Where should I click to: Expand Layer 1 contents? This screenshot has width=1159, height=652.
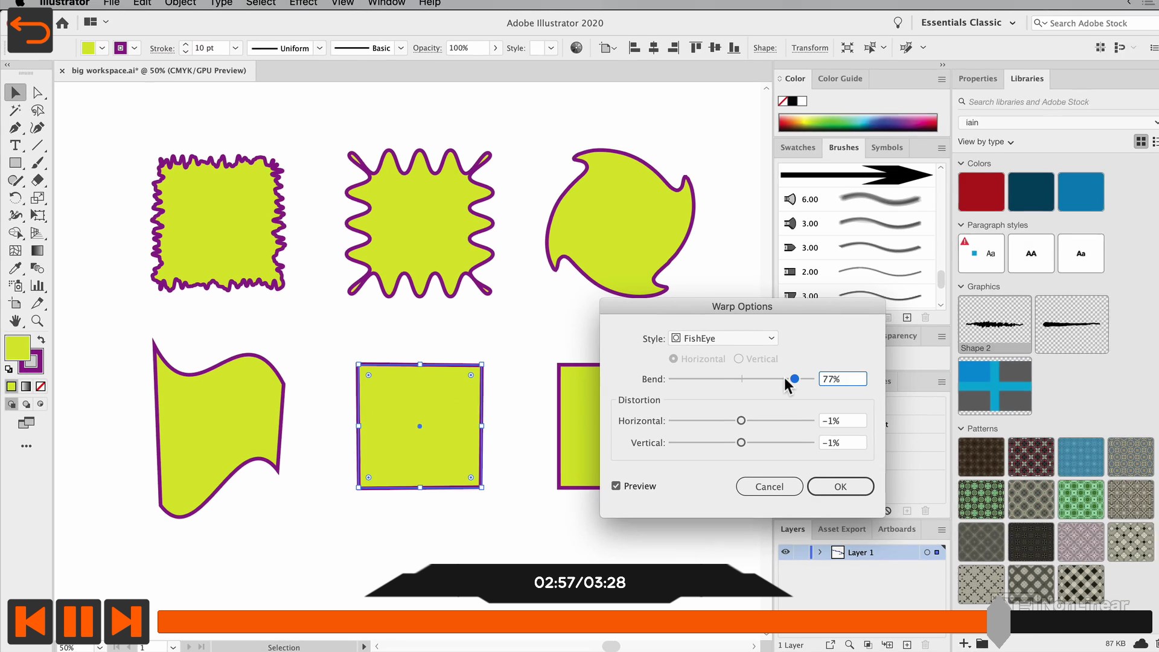(820, 552)
